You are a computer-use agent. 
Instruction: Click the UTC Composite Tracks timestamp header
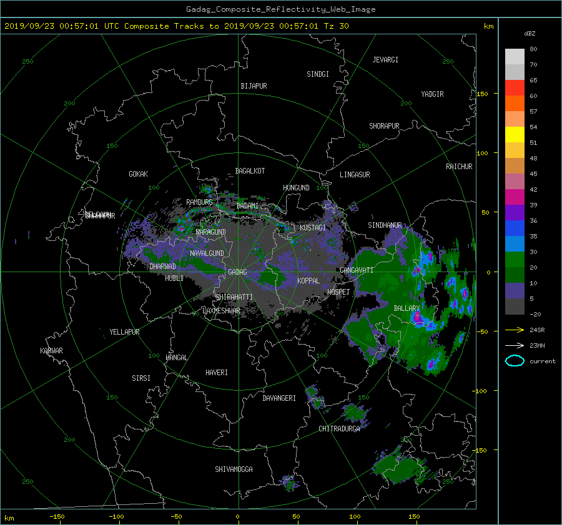pos(177,26)
